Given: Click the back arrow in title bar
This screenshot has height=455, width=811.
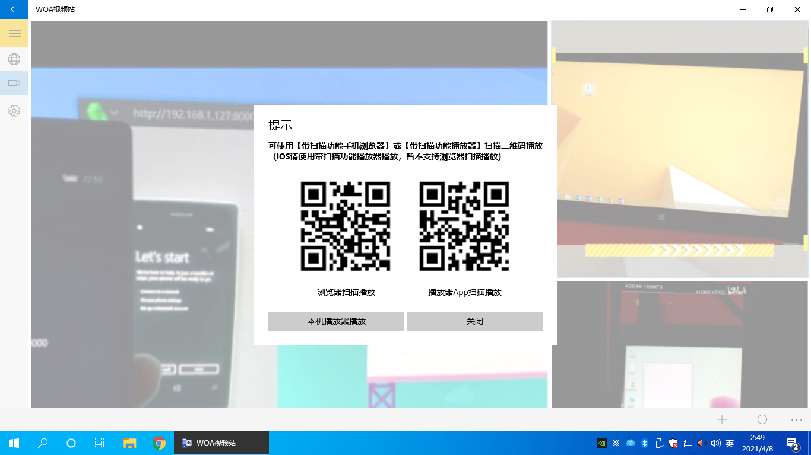Looking at the screenshot, I should [14, 9].
